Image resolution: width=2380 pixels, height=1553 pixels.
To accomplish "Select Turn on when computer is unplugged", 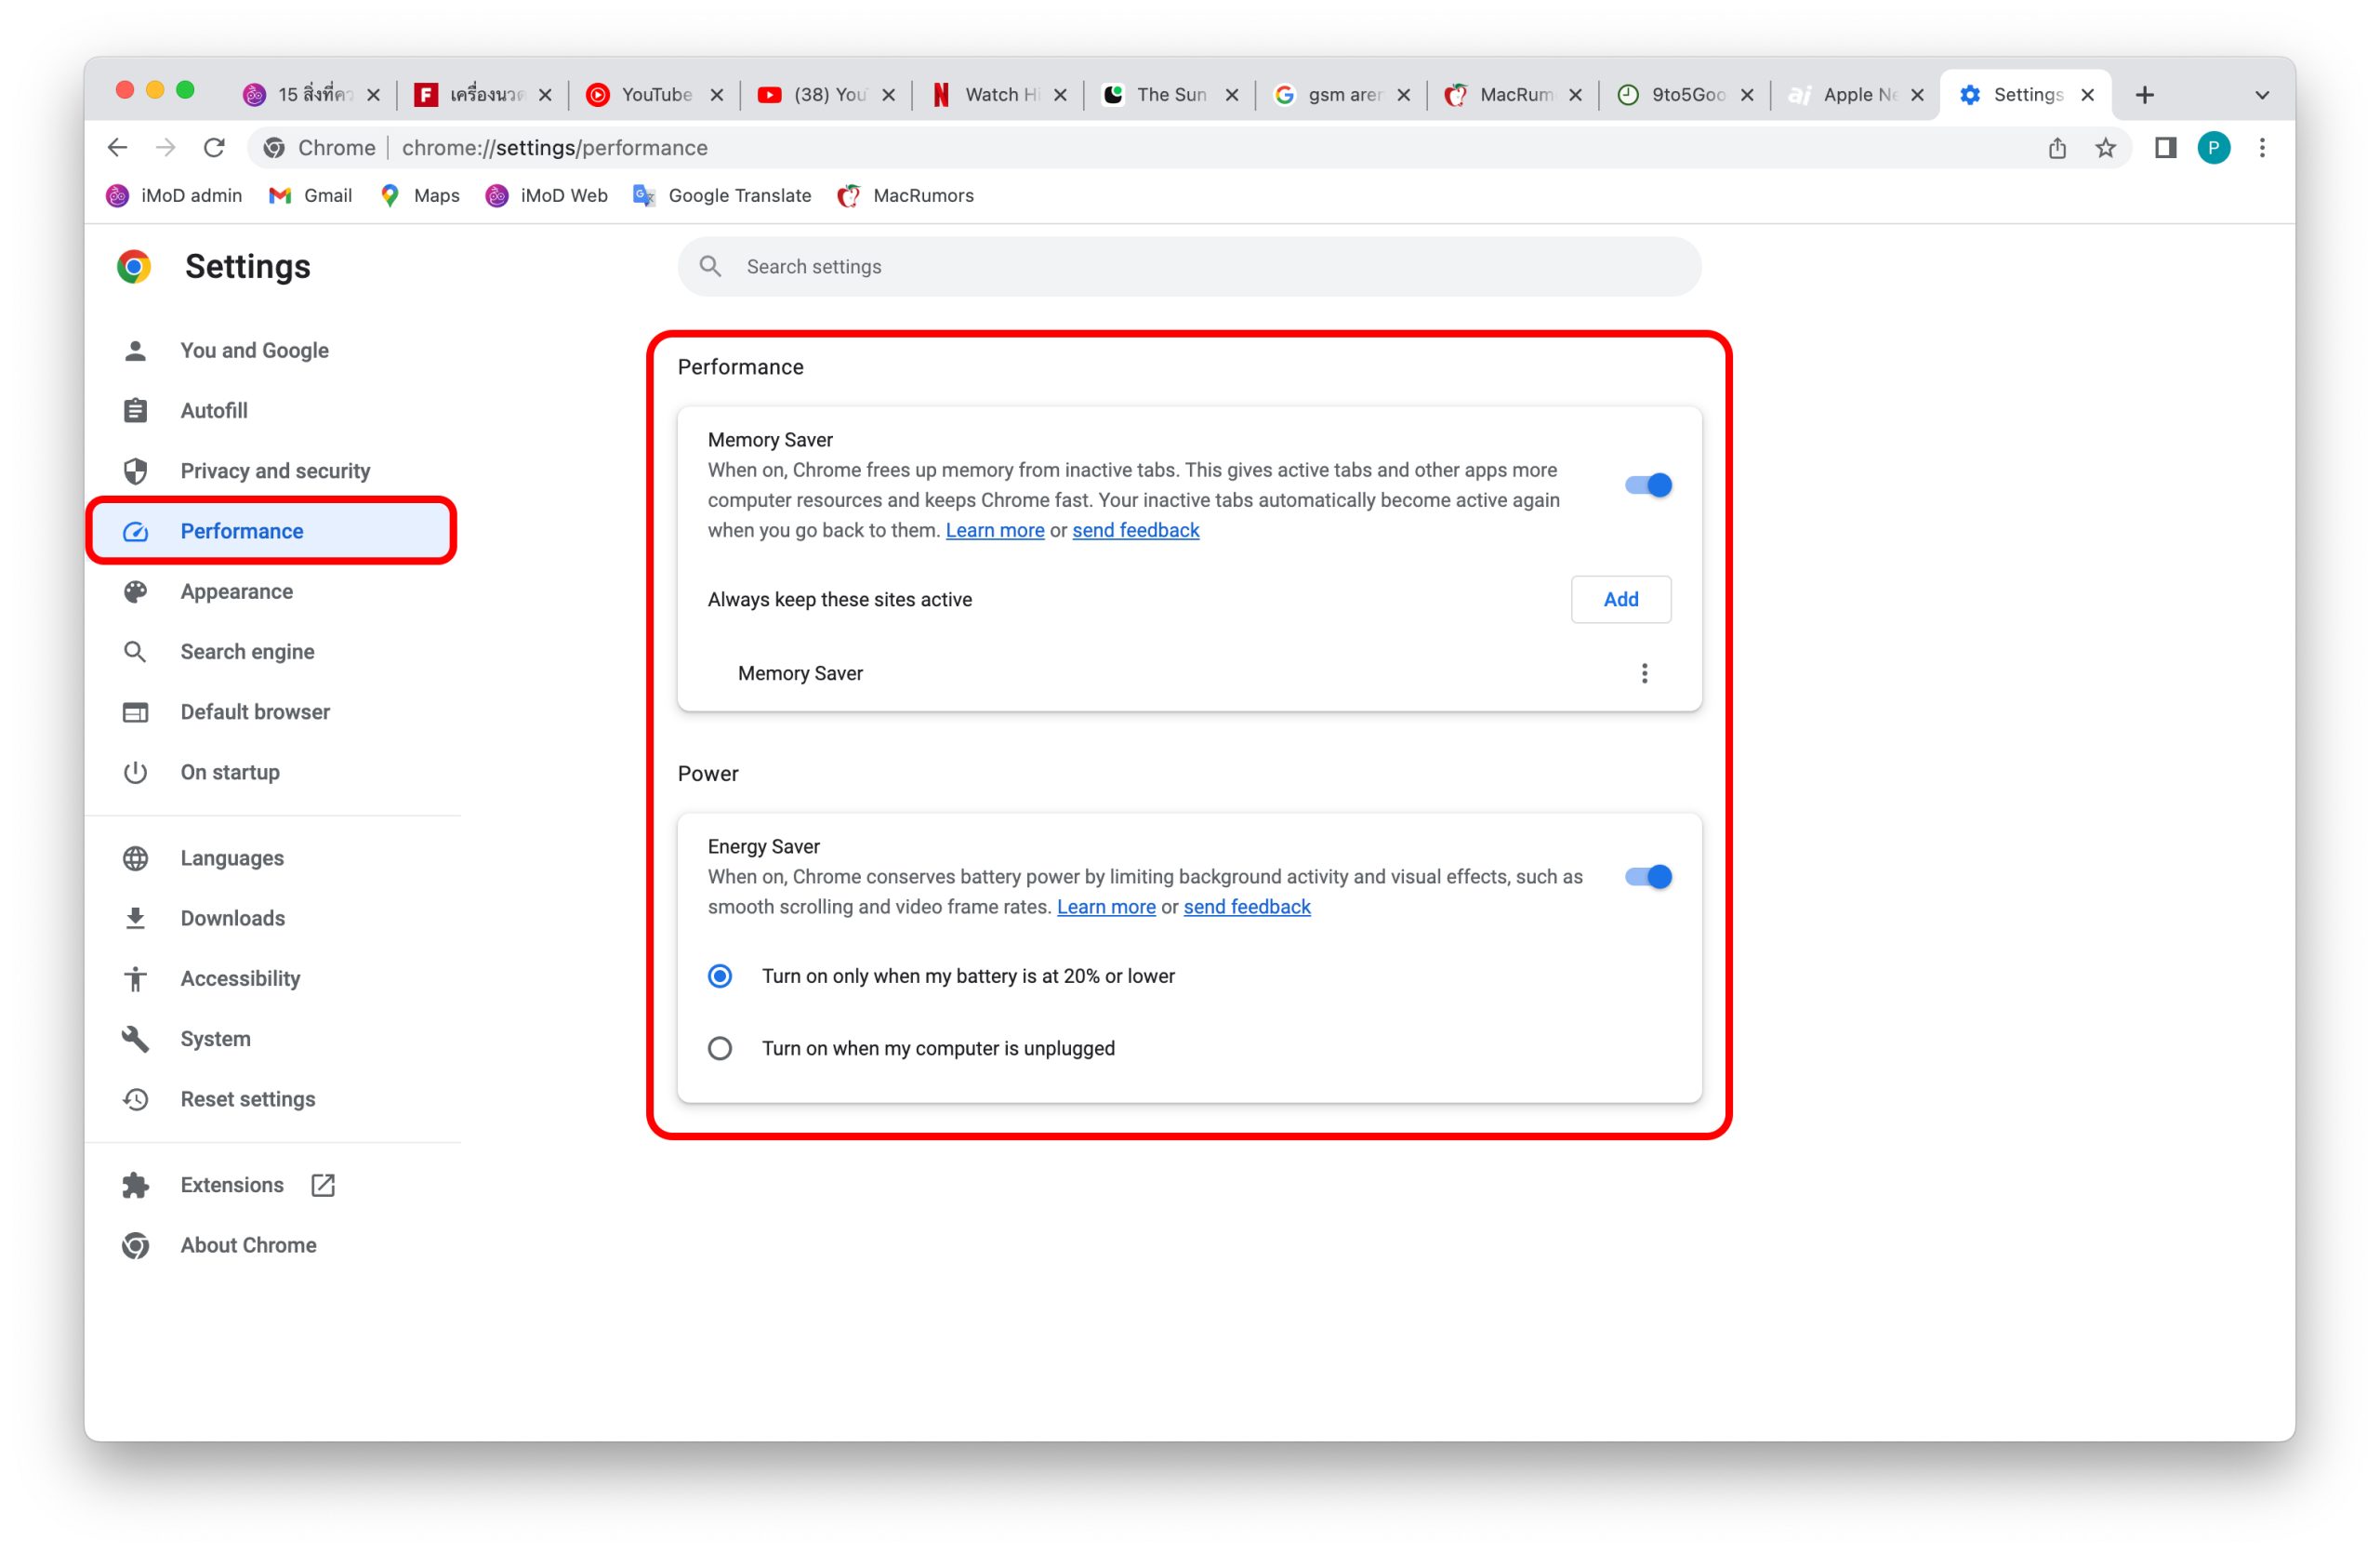I will click(x=720, y=1048).
